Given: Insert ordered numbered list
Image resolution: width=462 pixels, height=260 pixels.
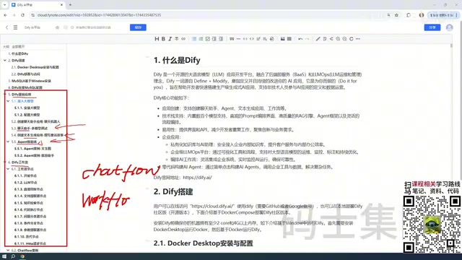Looking at the screenshot, I should tap(201, 39).
